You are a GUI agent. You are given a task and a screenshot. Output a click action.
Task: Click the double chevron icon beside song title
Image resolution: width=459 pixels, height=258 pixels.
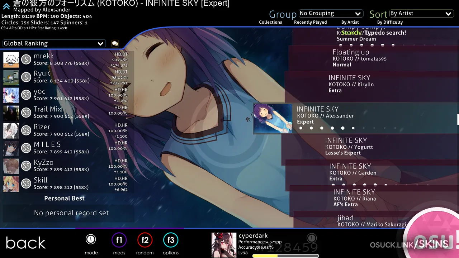[x=6, y=6]
